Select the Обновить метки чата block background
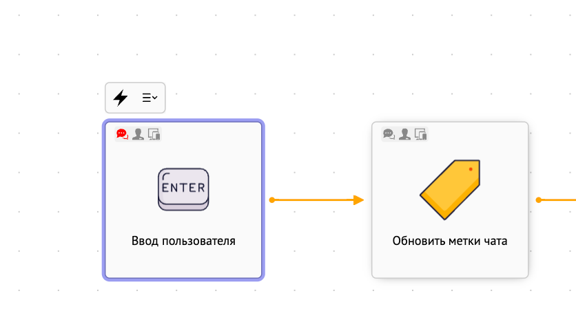Image resolution: width=576 pixels, height=322 pixels. [x=450, y=200]
